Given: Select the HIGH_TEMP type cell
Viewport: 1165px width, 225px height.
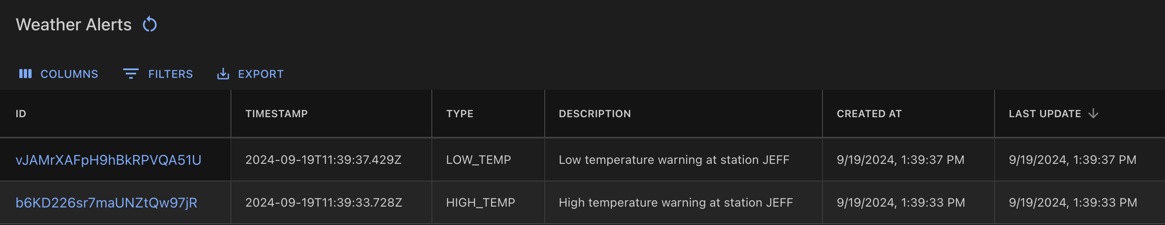Looking at the screenshot, I should tap(480, 202).
